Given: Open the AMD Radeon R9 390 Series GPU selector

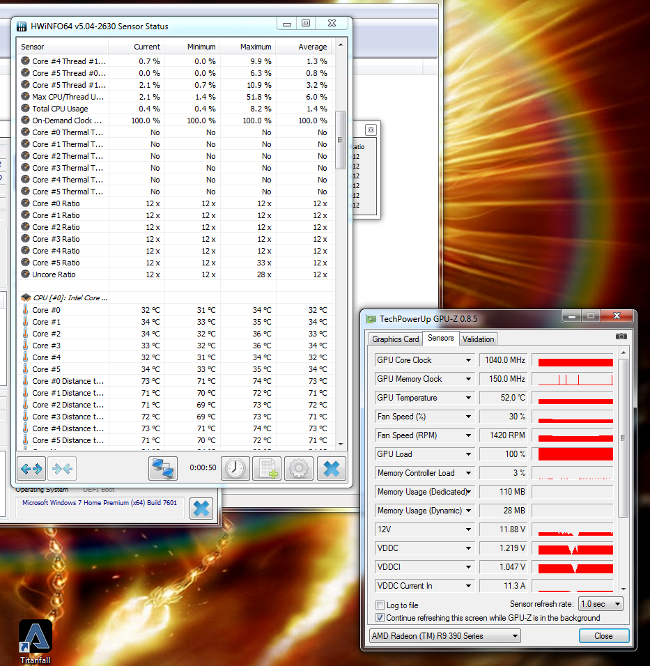Looking at the screenshot, I should [x=444, y=636].
